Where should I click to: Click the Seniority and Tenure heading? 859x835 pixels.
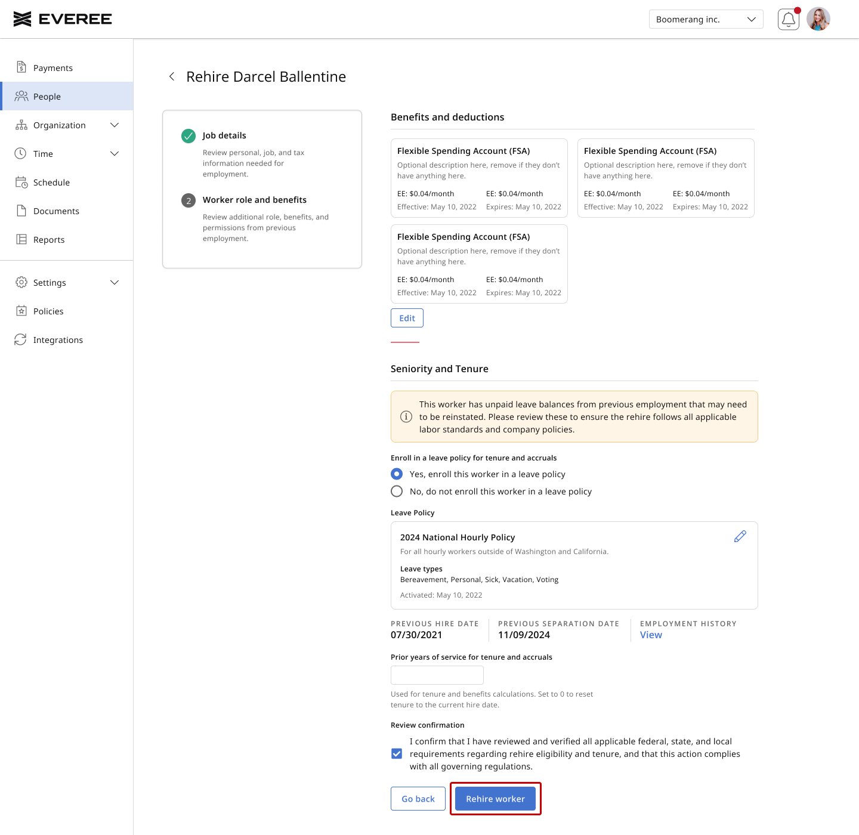point(440,369)
